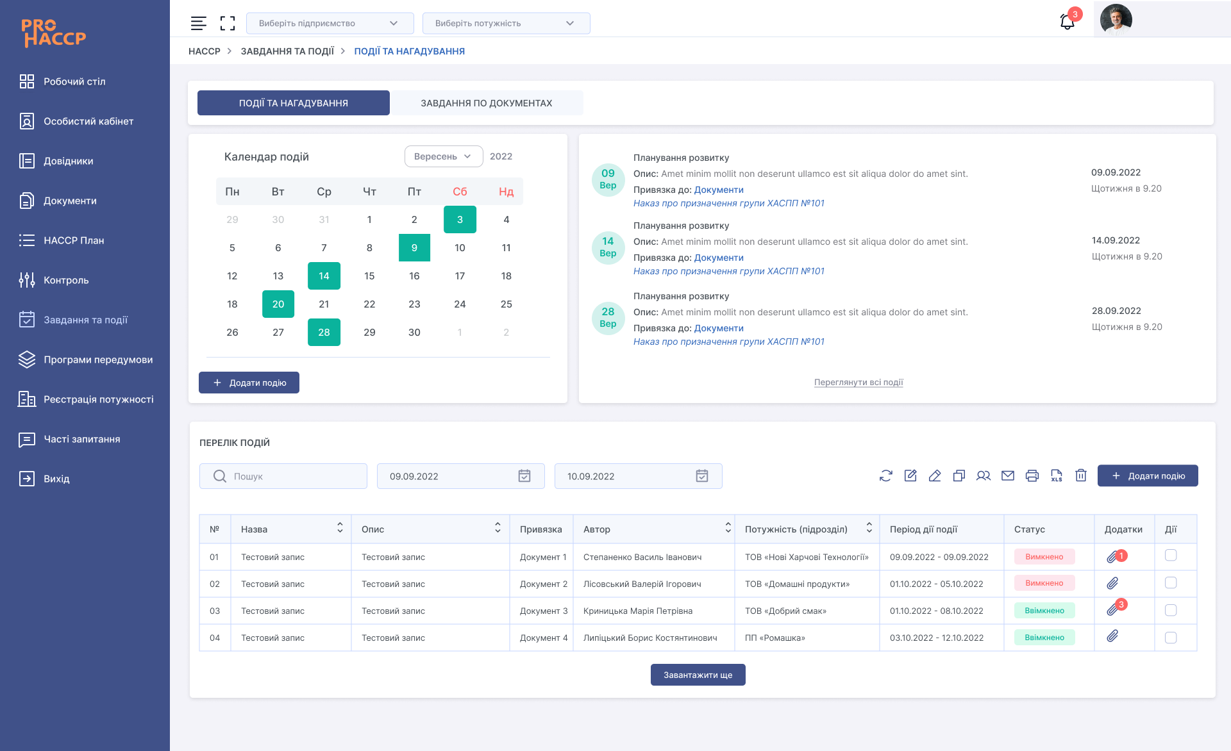
Task: Expand the Виберіть підприємство dropdown
Action: click(330, 23)
